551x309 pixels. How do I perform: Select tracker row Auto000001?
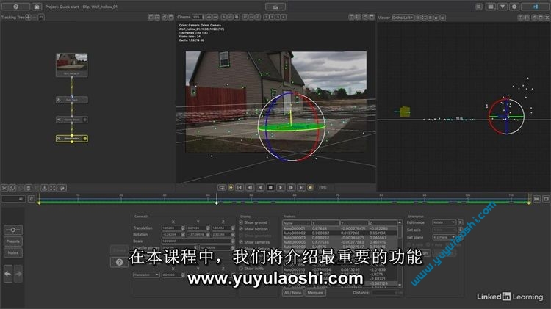tap(340, 228)
